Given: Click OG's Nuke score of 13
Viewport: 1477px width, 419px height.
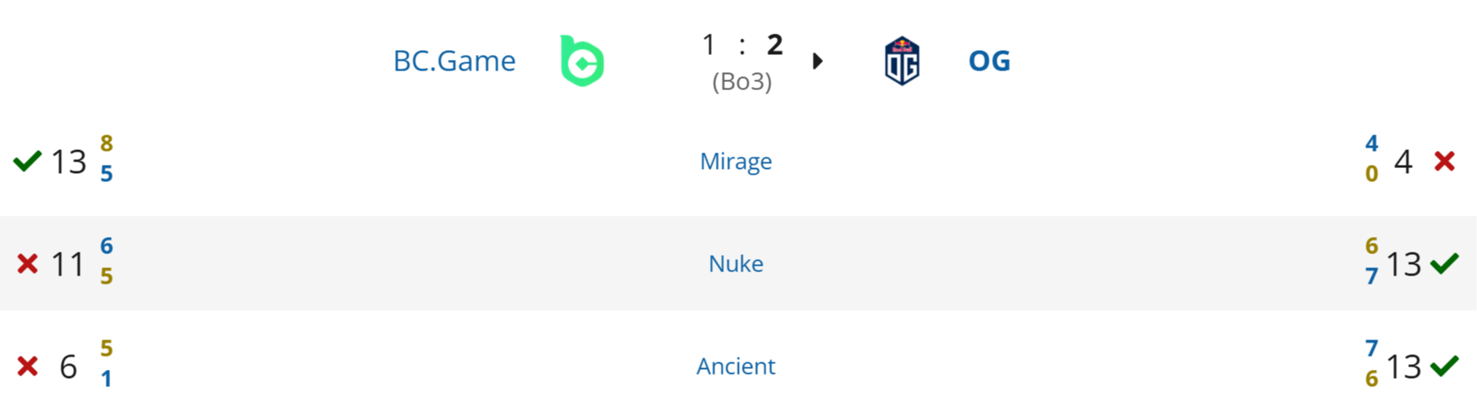Looking at the screenshot, I should point(1403,264).
